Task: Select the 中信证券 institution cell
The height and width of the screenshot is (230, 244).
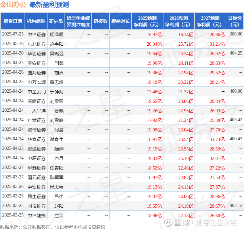Action: [x=37, y=34]
